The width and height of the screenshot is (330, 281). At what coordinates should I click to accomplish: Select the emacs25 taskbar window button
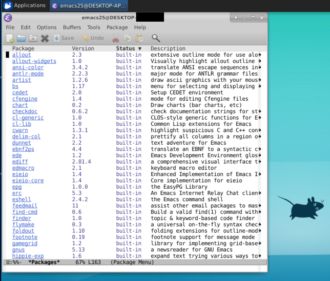click(x=89, y=6)
